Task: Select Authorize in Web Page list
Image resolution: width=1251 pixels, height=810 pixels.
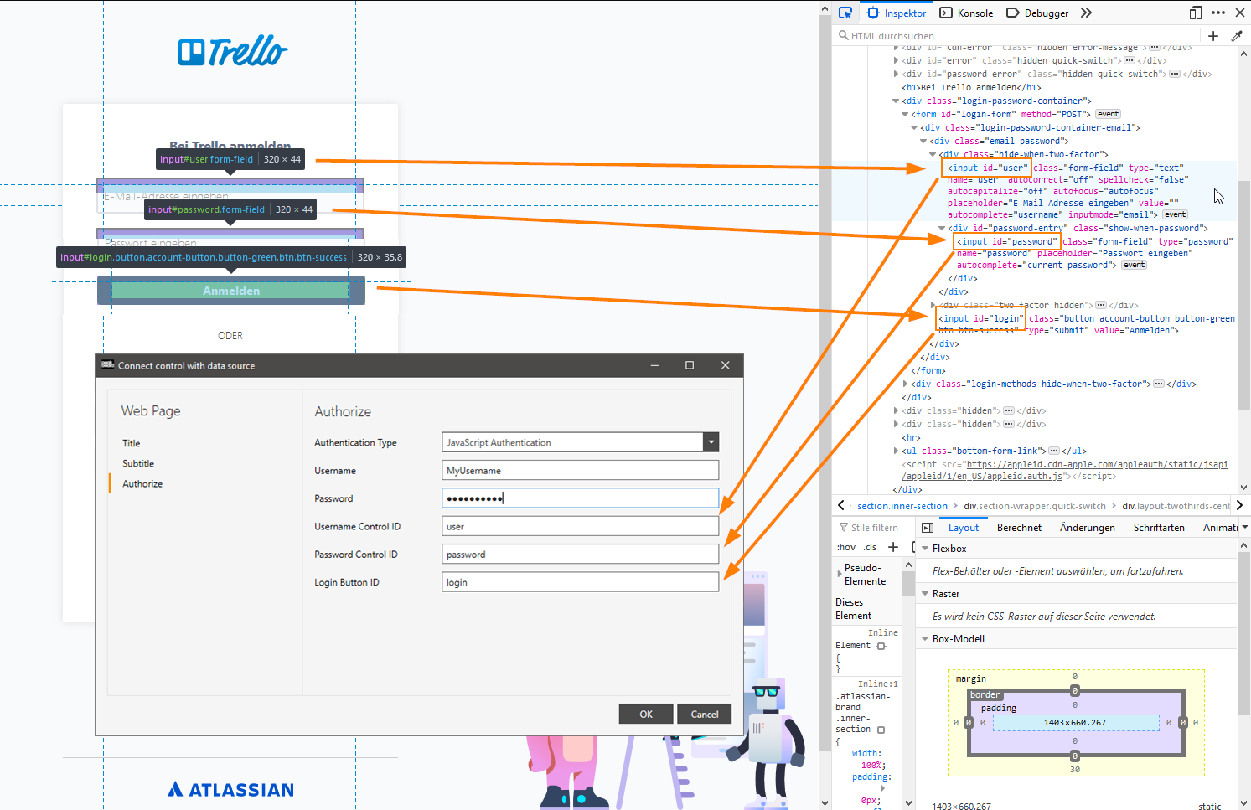Action: tap(142, 483)
